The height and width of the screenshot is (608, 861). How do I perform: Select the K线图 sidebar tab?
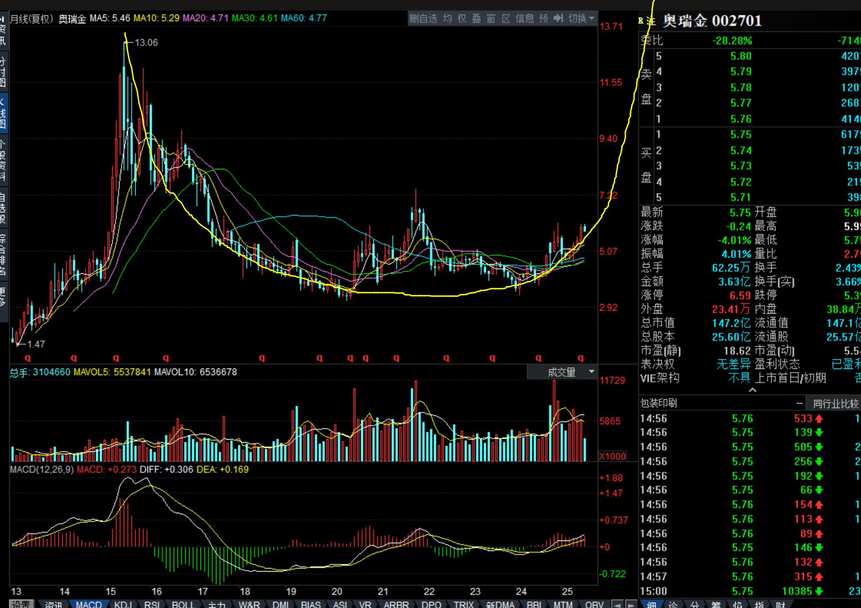point(4,113)
